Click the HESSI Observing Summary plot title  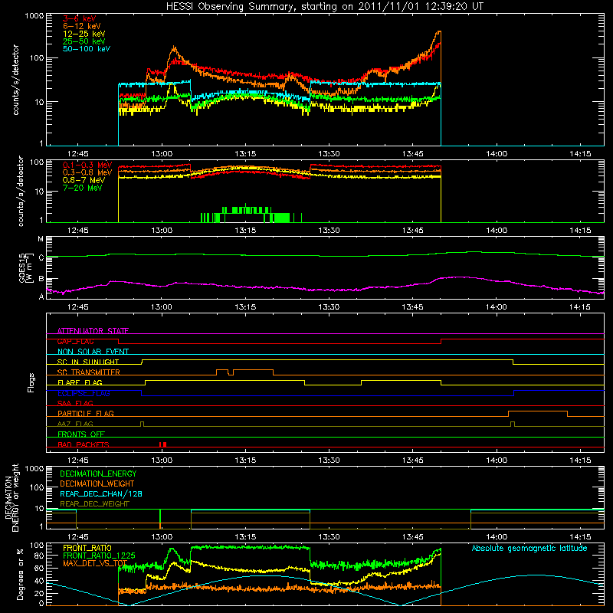click(x=325, y=6)
